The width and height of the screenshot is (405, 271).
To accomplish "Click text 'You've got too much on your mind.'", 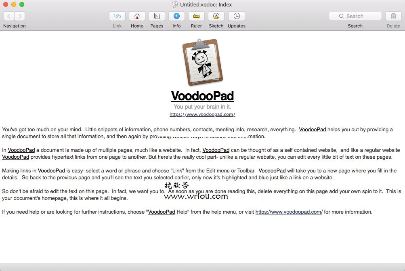I will coord(42,129).
